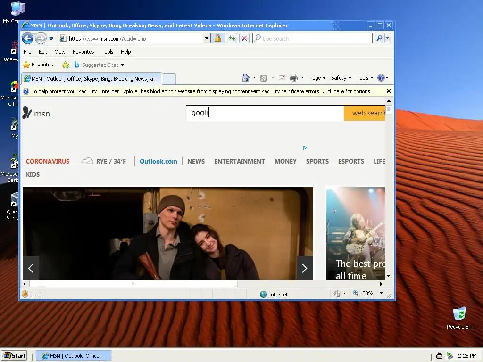Image resolution: width=483 pixels, height=362 pixels.
Task: Click the Read Mail envelope icon
Action: [x=282, y=78]
